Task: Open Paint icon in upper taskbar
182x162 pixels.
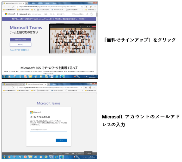Action: pyautogui.click(x=36, y=76)
